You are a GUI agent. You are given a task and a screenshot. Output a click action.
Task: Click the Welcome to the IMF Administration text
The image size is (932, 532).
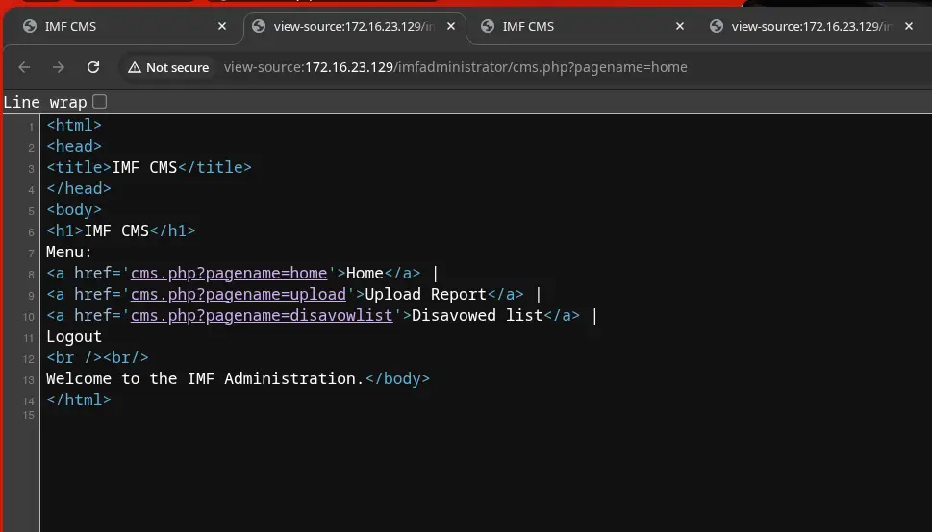[x=205, y=379]
